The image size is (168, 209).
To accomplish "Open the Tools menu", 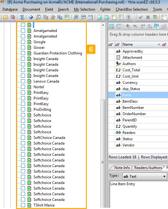I will [x=157, y=9].
